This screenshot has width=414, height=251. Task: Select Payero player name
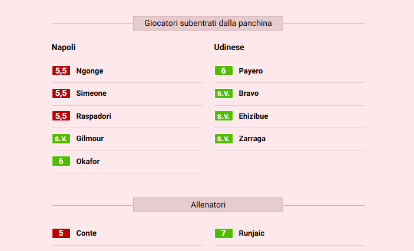point(251,71)
